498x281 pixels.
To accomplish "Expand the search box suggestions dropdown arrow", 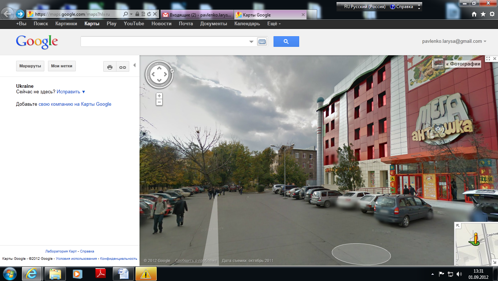I will pyautogui.click(x=251, y=42).
